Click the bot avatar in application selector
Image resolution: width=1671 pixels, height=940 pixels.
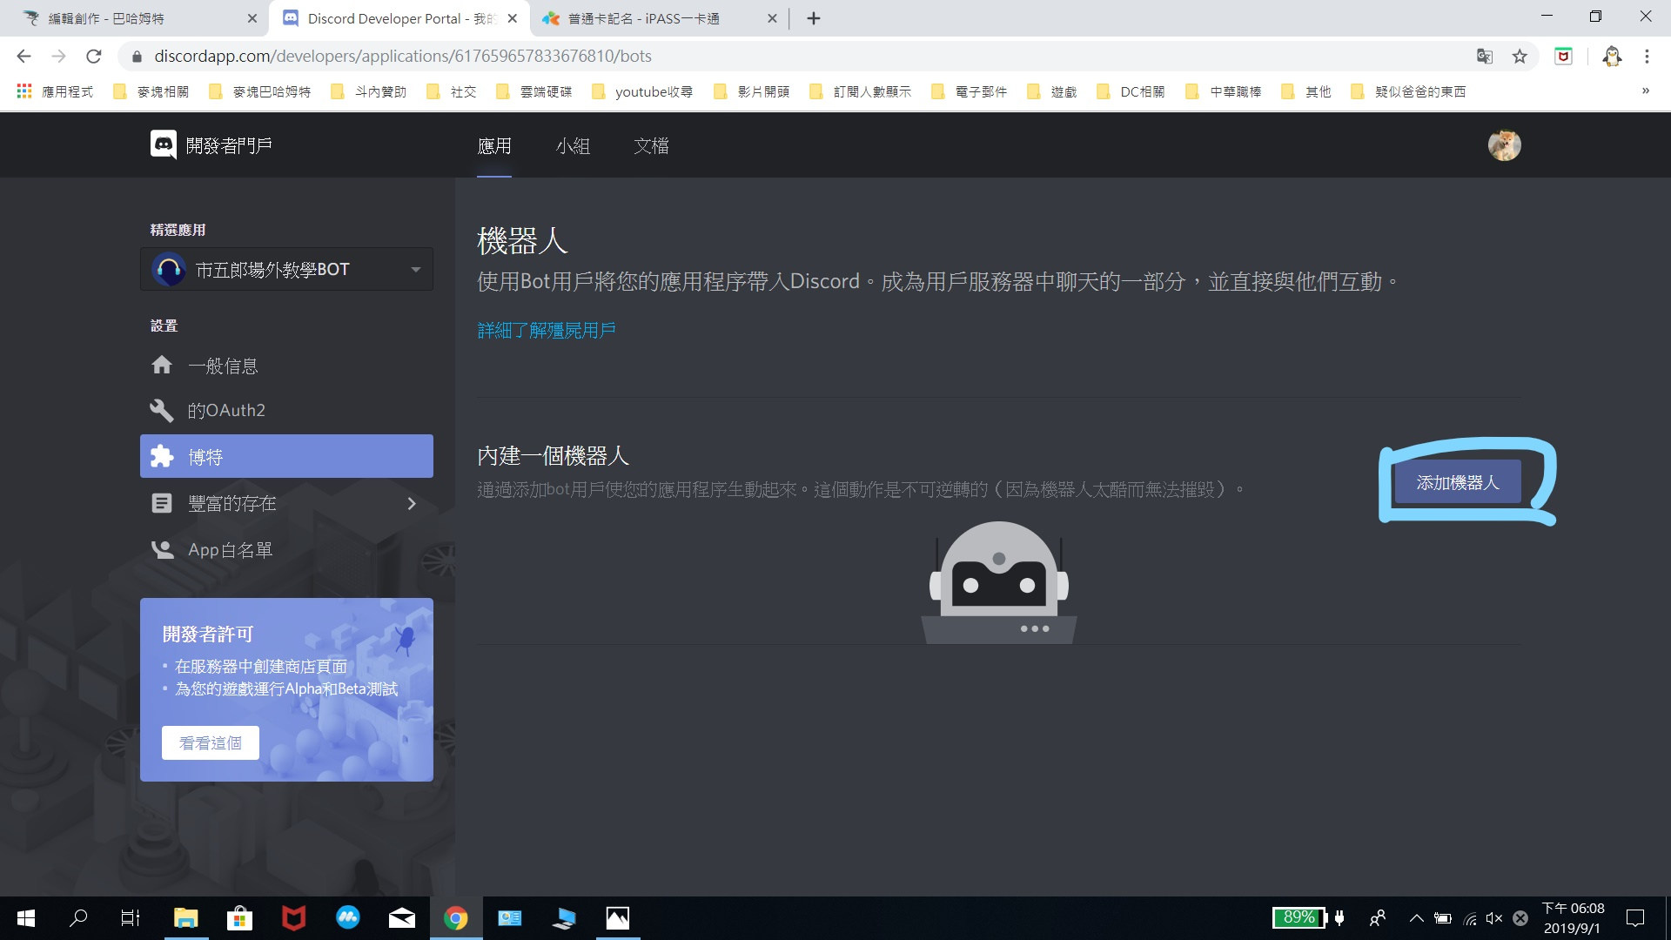pos(169,270)
